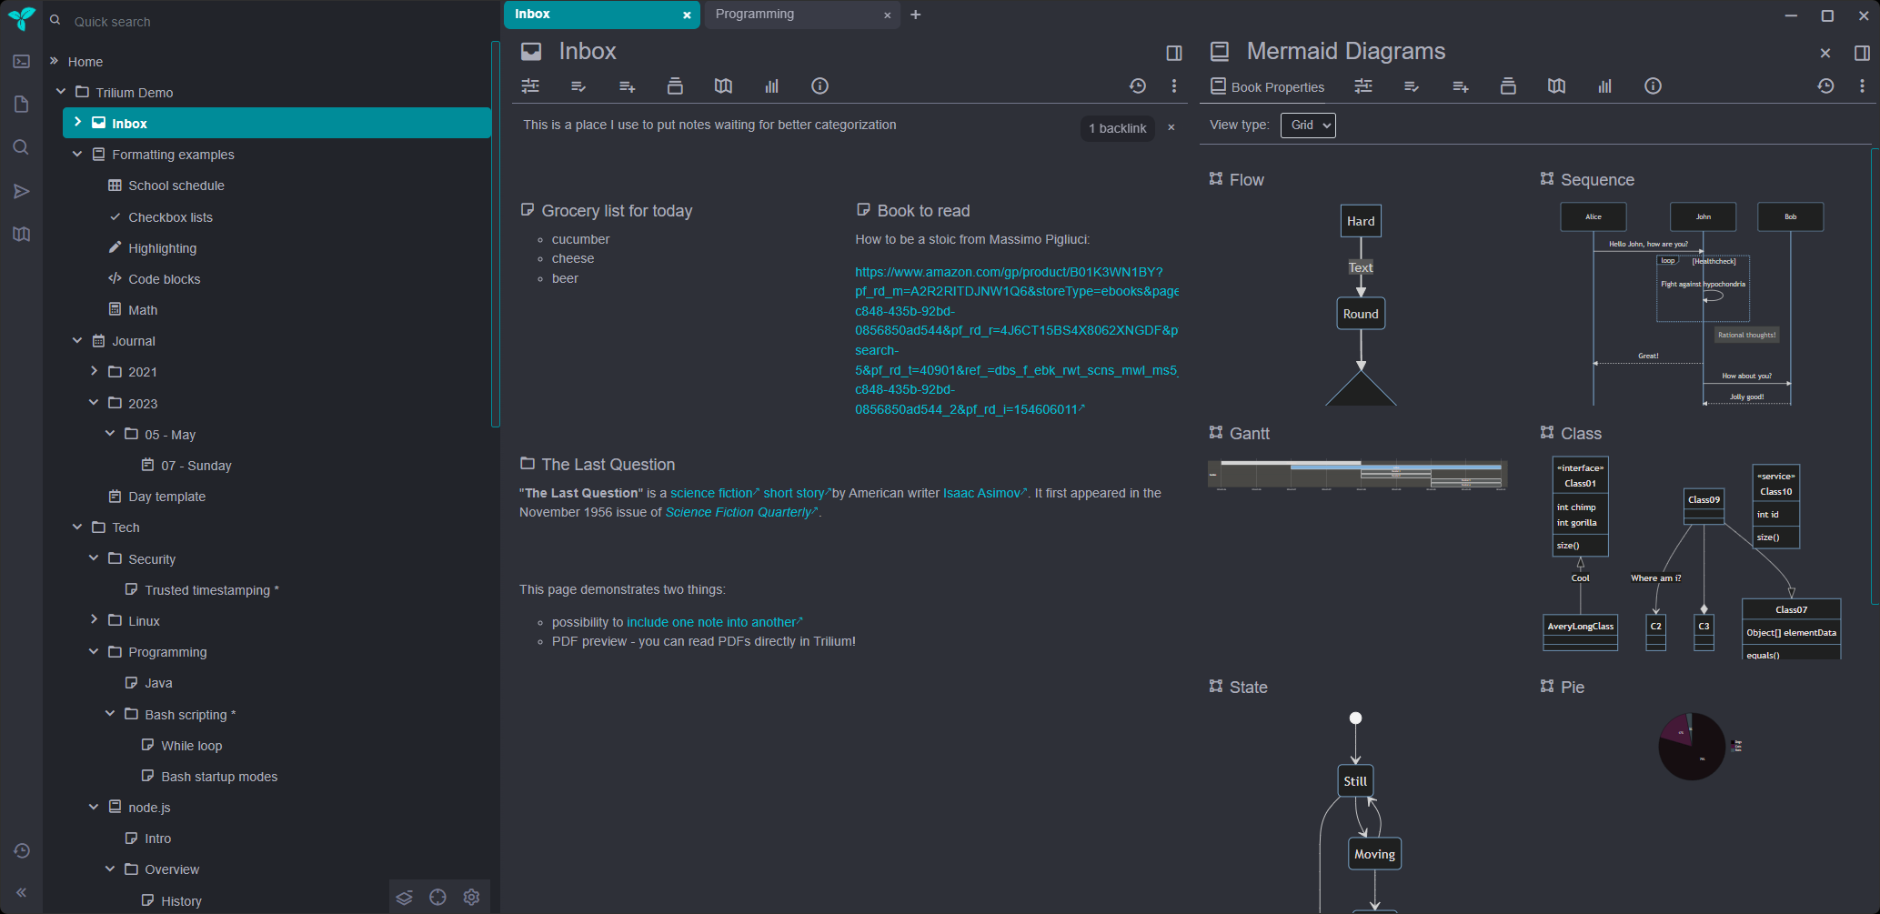The image size is (1880, 914).
Task: Select the While loop note in tree
Action: [x=191, y=746]
